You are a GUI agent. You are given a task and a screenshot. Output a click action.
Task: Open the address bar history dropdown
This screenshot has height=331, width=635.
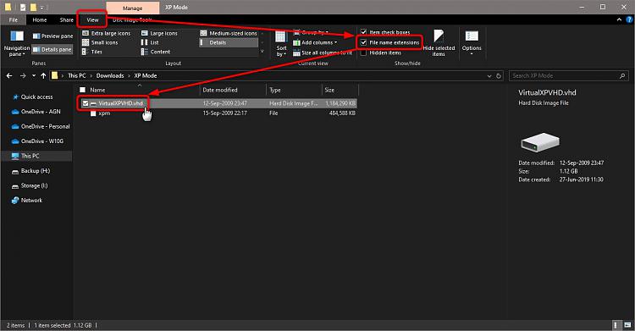click(x=489, y=75)
